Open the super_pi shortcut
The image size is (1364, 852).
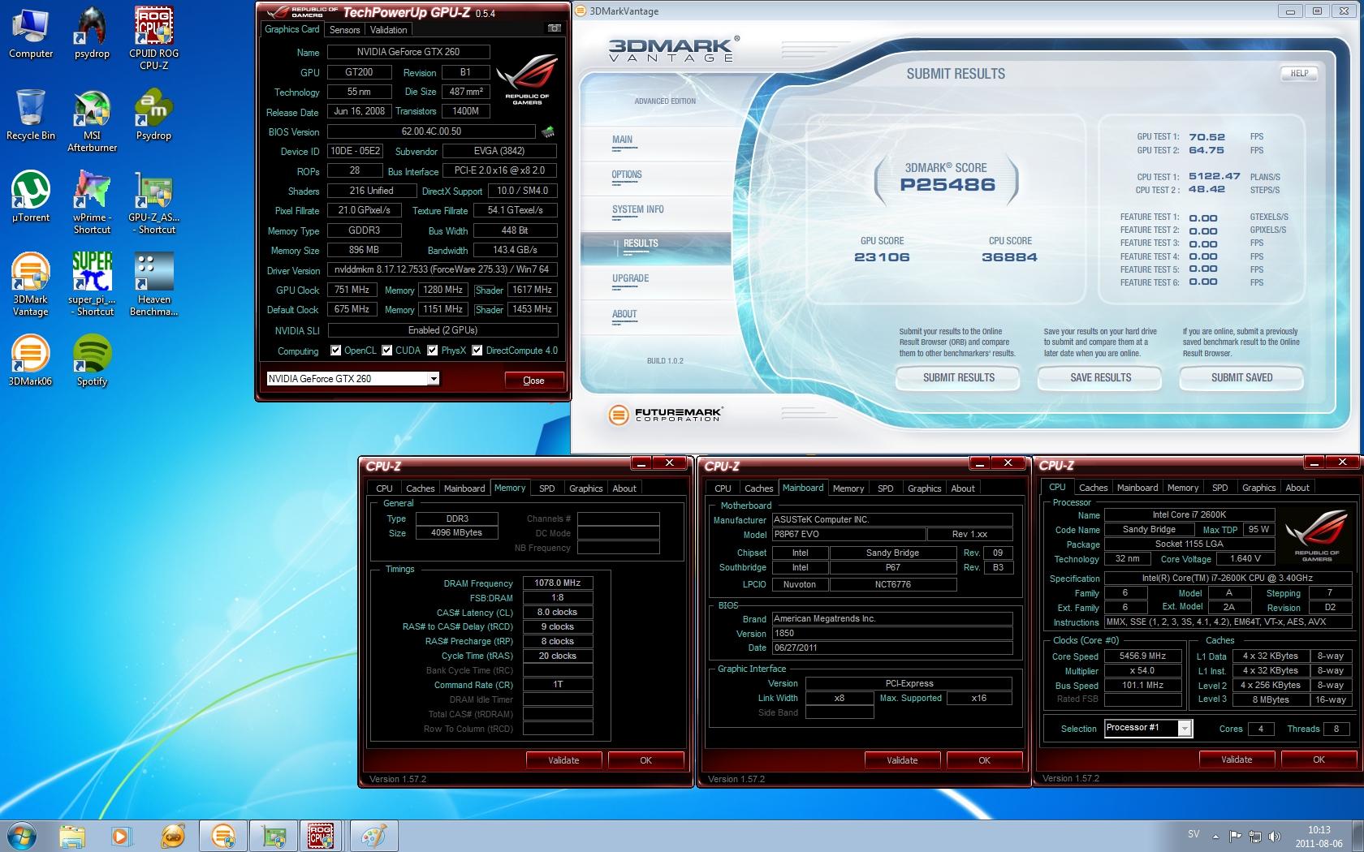[x=92, y=284]
